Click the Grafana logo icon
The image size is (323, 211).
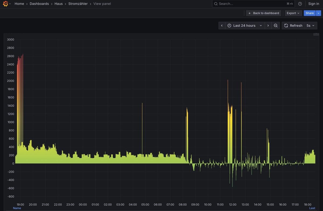(5, 4)
